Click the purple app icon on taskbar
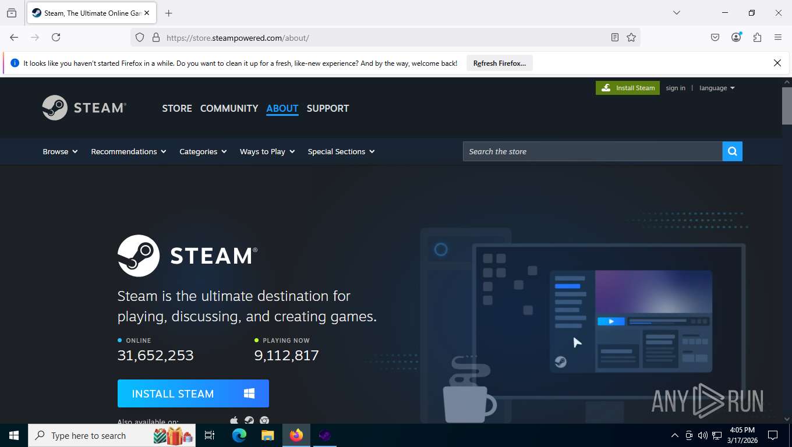792x447 pixels. [x=324, y=435]
